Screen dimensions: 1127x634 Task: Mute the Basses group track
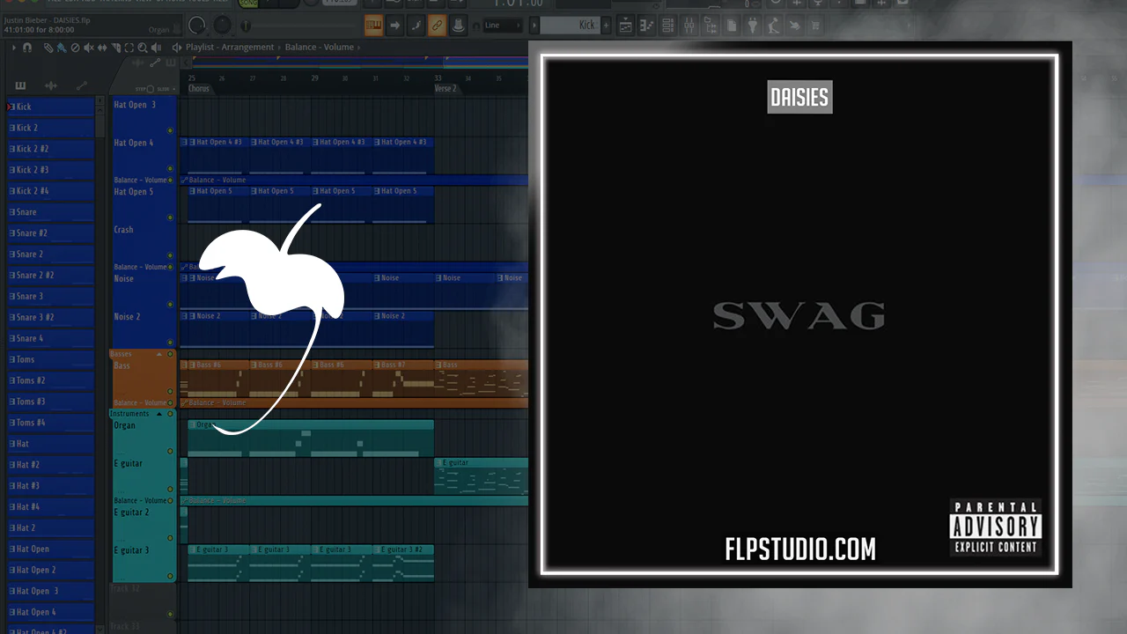tap(170, 354)
